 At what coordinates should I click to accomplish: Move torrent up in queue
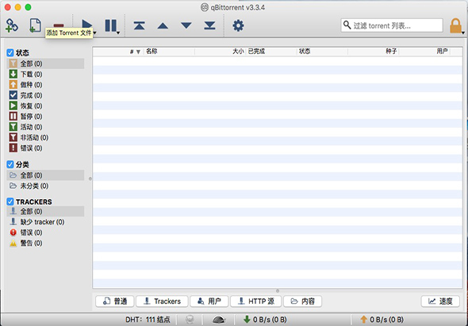(x=163, y=26)
